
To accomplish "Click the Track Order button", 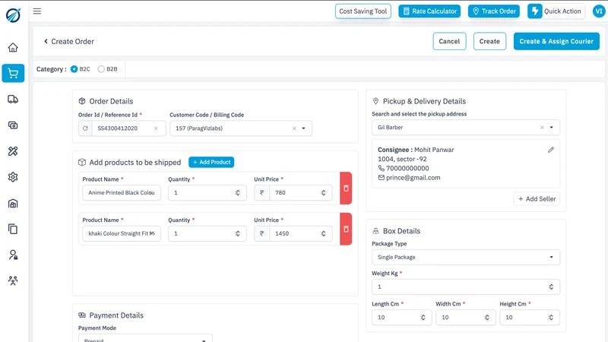I will [493, 11].
